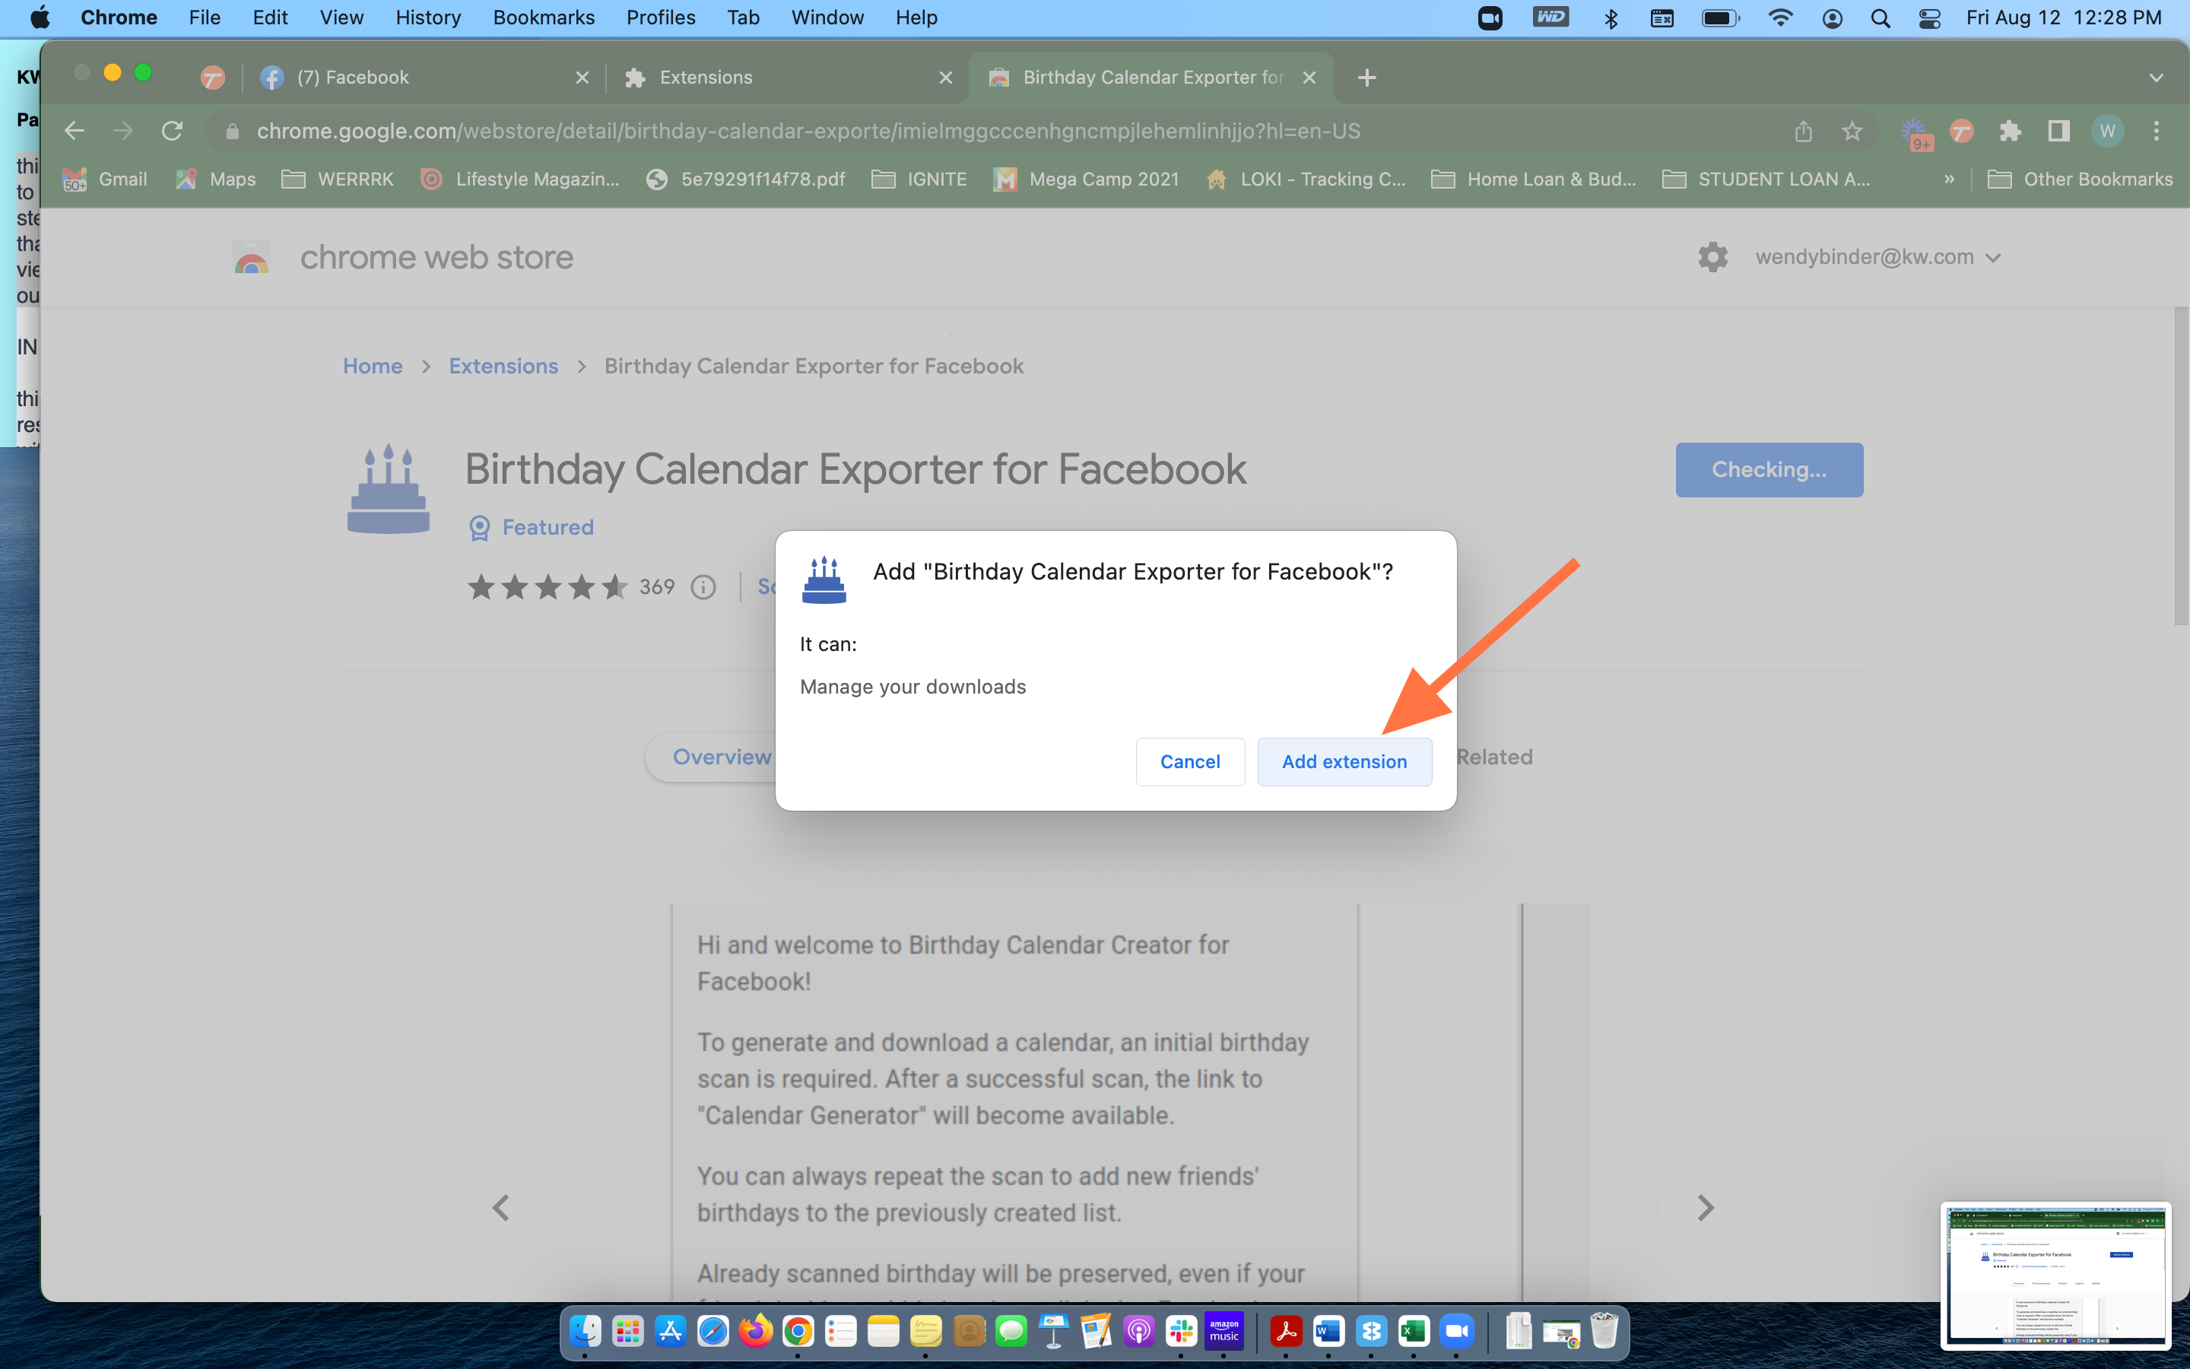Open Amazon Music from the Dock
Screen dimensions: 2190x1369
[x=1224, y=1331]
